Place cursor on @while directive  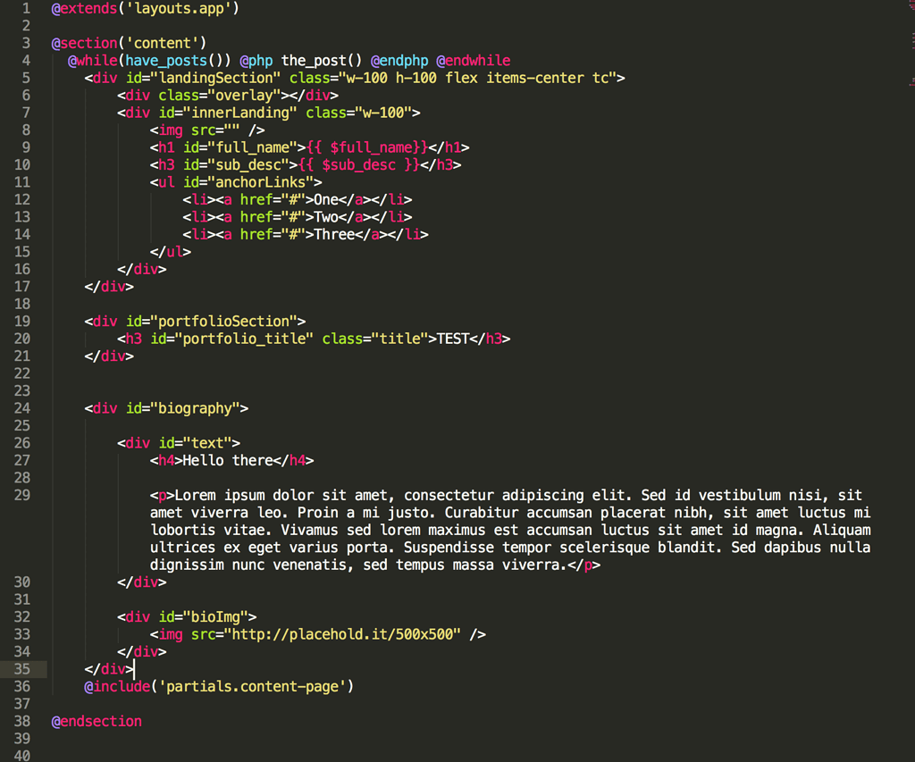[x=93, y=61]
